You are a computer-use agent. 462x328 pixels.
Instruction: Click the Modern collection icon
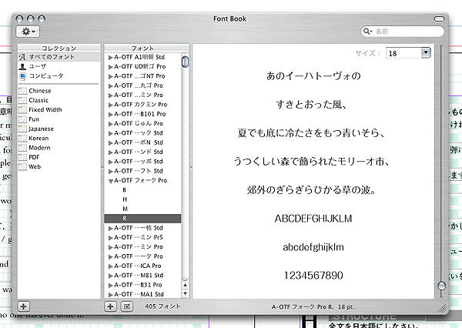pyautogui.click(x=22, y=148)
